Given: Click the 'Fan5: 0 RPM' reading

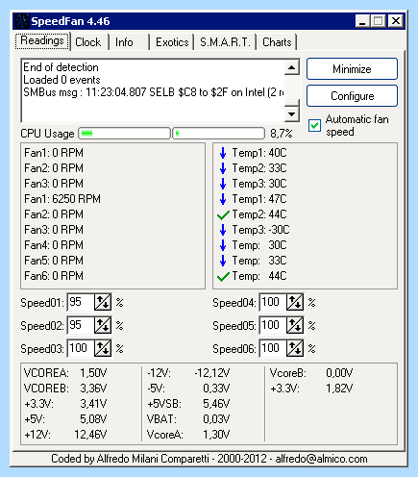Looking at the screenshot, I should 54,261.
